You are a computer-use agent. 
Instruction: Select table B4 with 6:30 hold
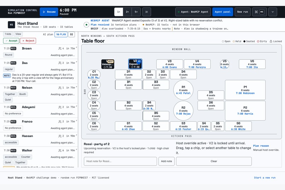149,105
